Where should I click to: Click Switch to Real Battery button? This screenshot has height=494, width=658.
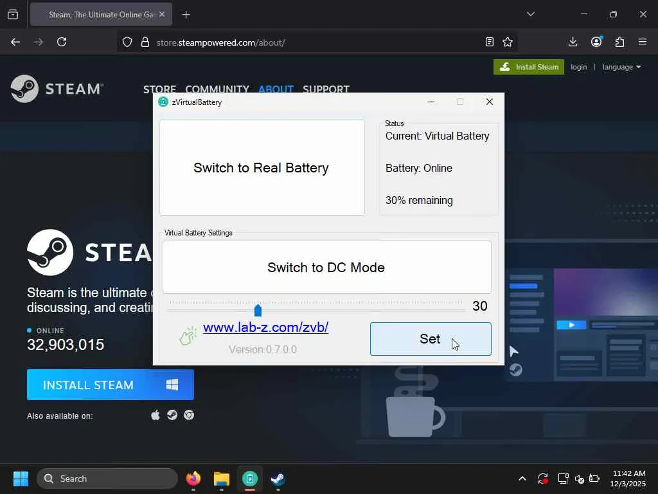pyautogui.click(x=262, y=168)
